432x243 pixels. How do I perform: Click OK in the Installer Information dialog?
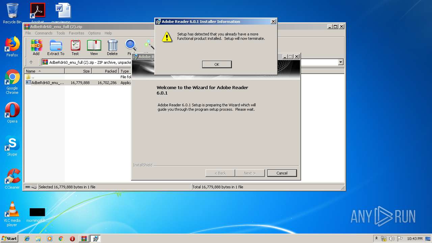point(217,64)
